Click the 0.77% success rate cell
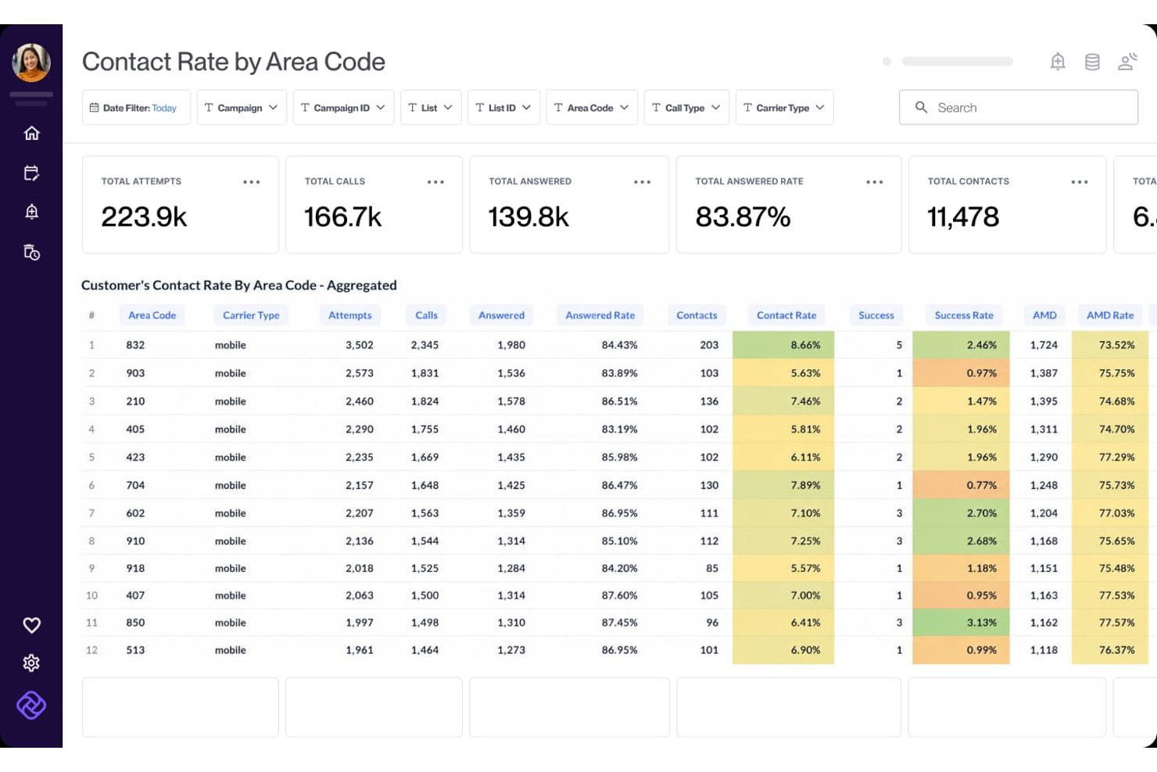Image resolution: width=1157 pixels, height=772 pixels. point(961,485)
